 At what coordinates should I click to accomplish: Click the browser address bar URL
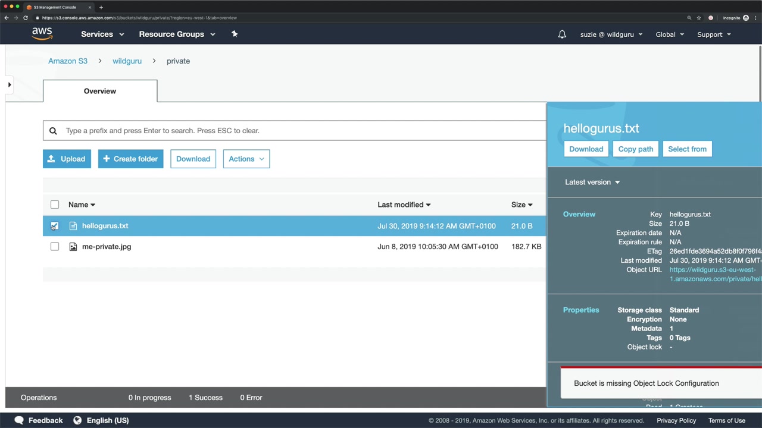139,18
